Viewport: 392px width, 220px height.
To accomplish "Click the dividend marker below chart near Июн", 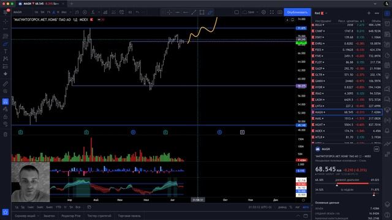I will pyautogui.click(x=133, y=132).
